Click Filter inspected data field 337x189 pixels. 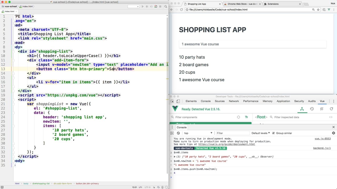point(298,117)
